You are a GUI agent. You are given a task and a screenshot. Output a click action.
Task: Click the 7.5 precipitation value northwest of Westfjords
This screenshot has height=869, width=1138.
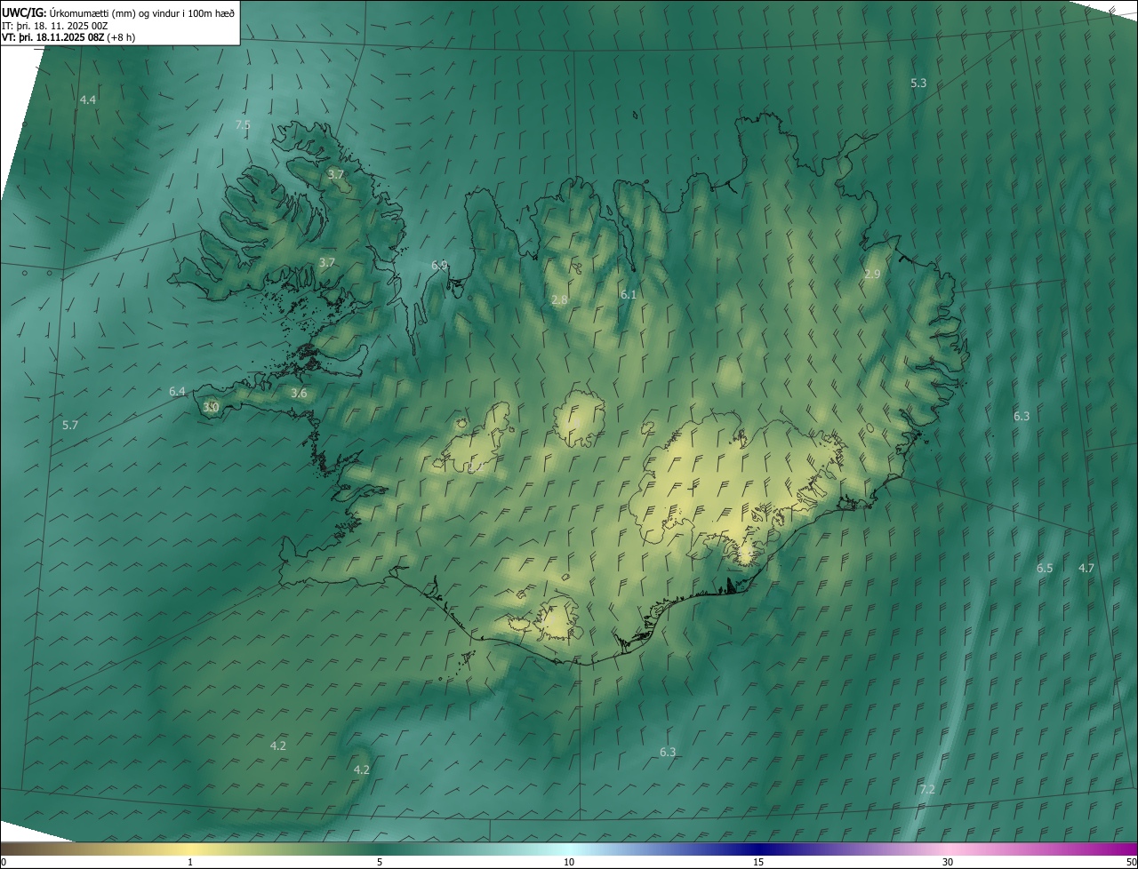243,125
